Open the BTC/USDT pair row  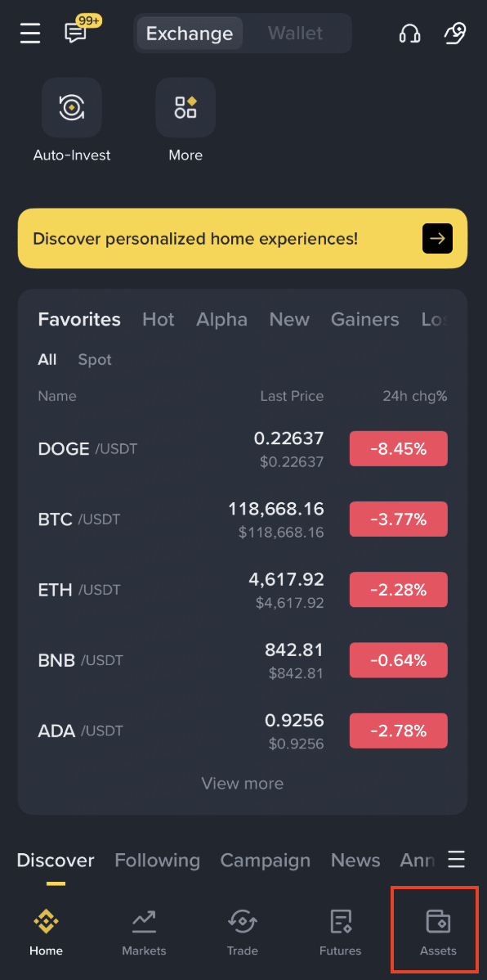tap(242, 519)
